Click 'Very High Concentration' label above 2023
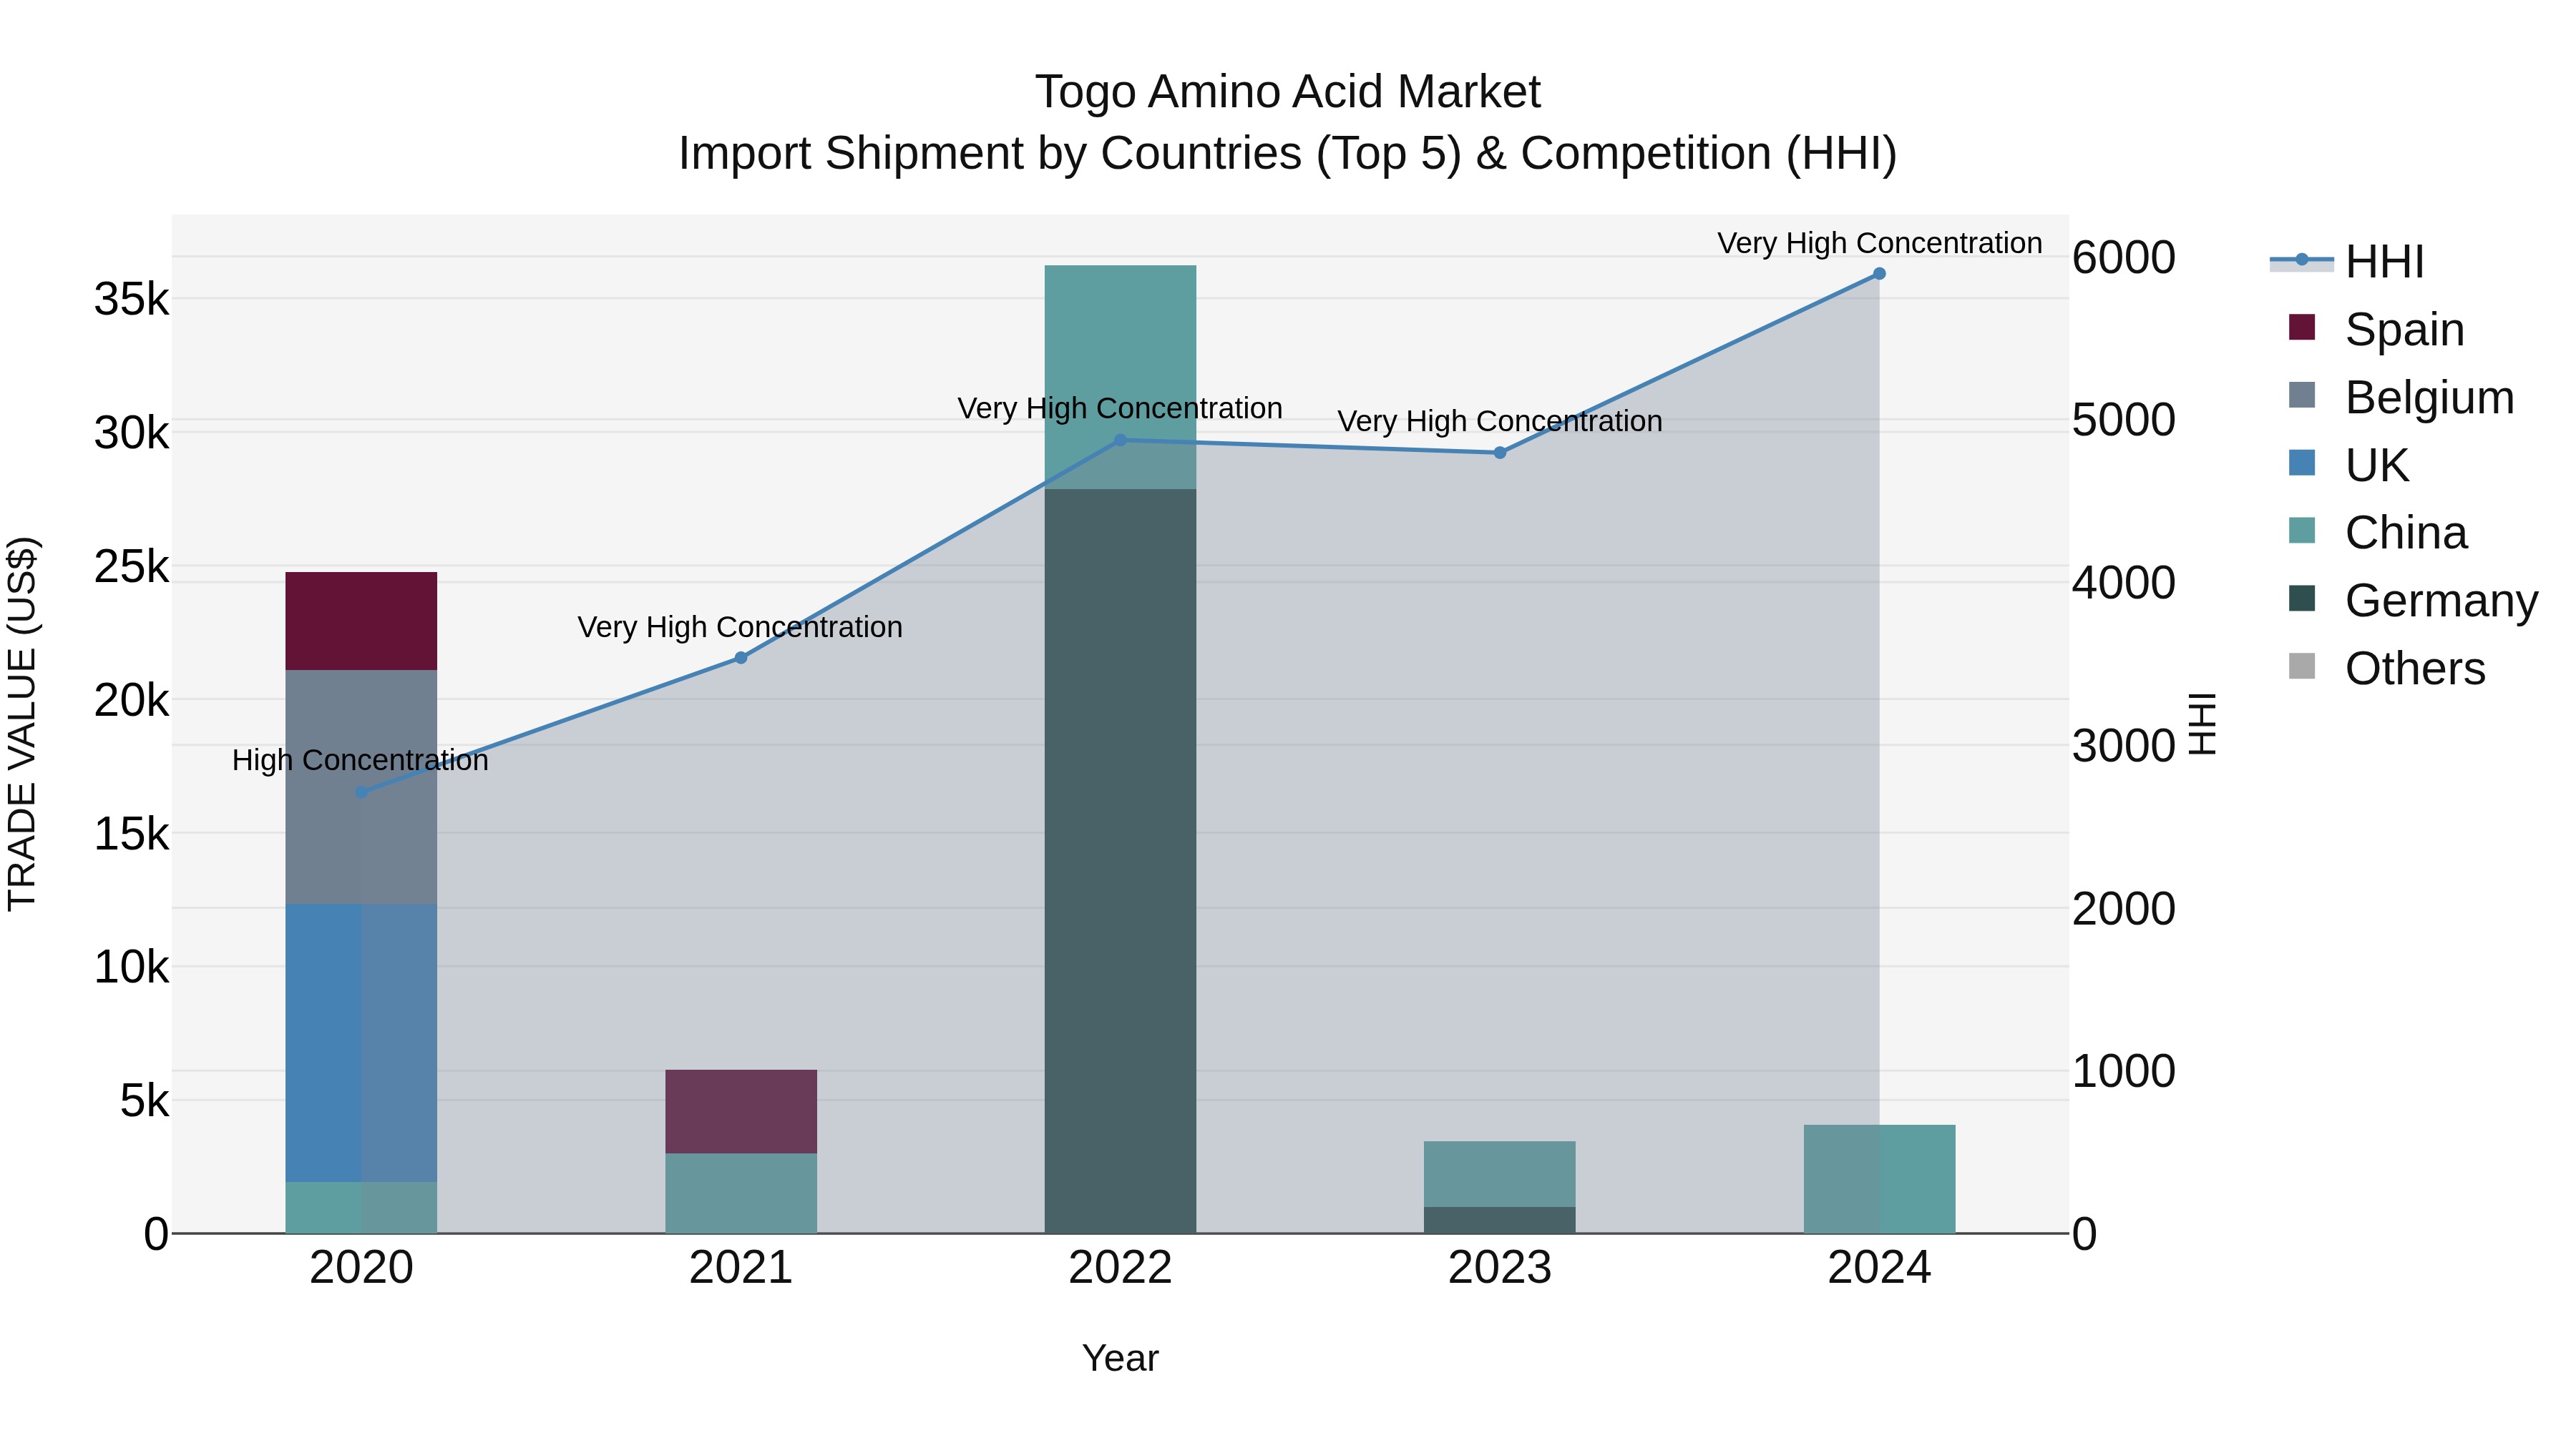The width and height of the screenshot is (2576, 1448). pyautogui.click(x=1500, y=422)
